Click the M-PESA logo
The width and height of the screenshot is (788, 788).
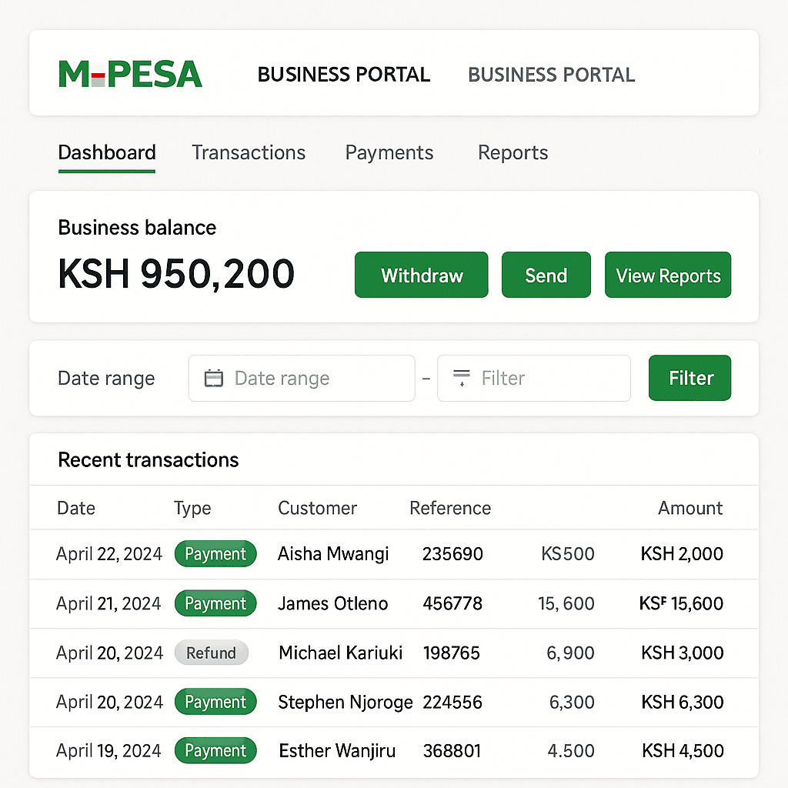[129, 73]
